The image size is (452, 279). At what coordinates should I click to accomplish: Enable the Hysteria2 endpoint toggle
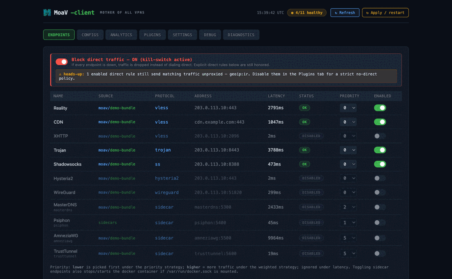pyautogui.click(x=380, y=178)
